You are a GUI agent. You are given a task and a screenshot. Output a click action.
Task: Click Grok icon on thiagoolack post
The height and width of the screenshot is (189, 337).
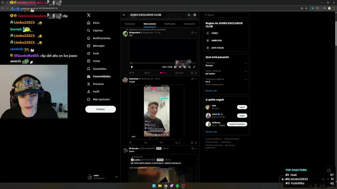(x=192, y=33)
